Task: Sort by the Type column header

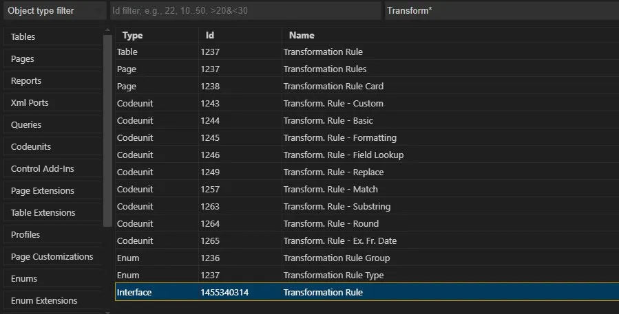Action: pos(157,35)
